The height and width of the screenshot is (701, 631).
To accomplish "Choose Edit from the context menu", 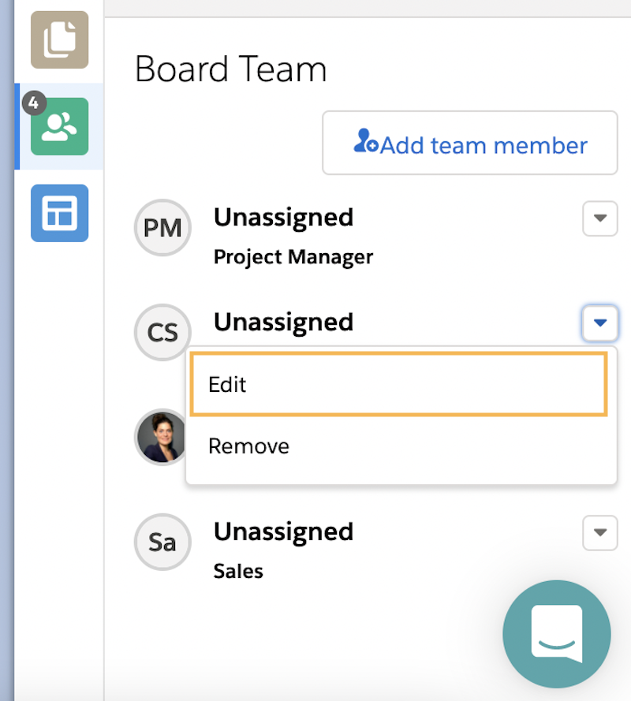I will coord(229,385).
